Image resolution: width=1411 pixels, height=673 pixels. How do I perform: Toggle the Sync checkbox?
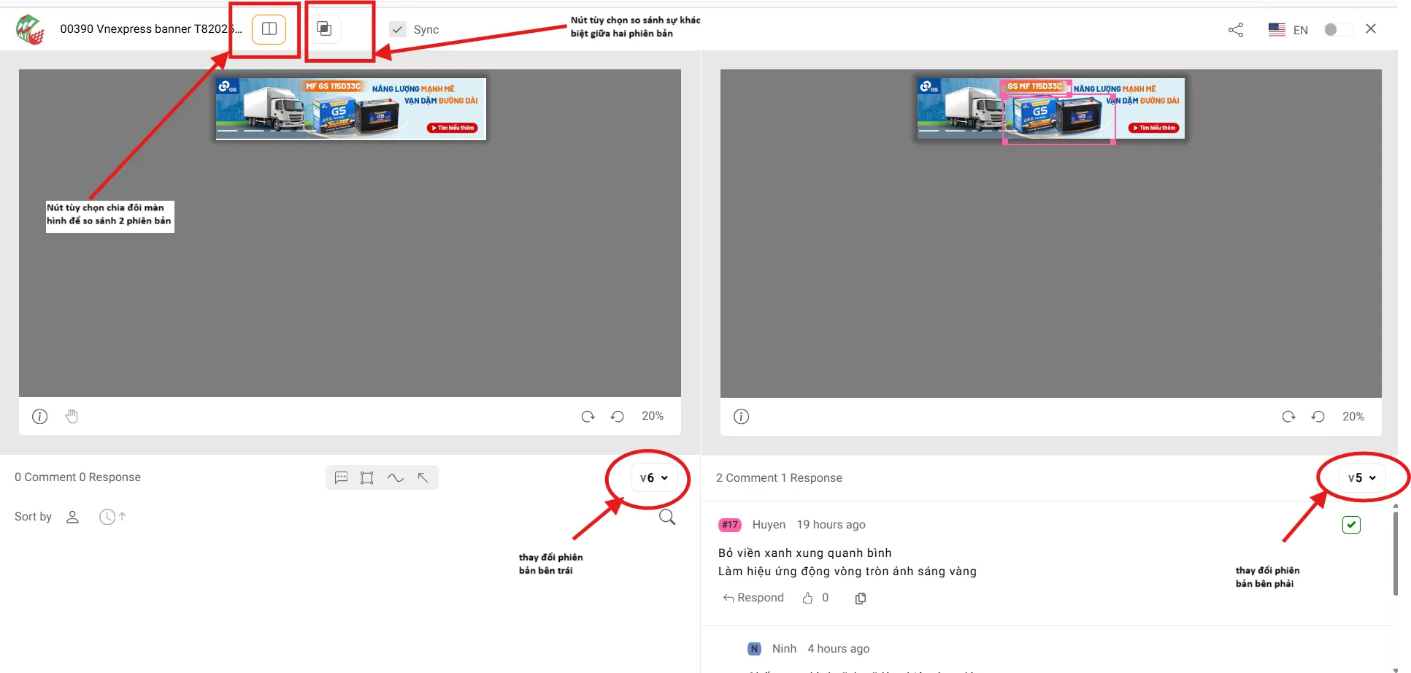(398, 30)
